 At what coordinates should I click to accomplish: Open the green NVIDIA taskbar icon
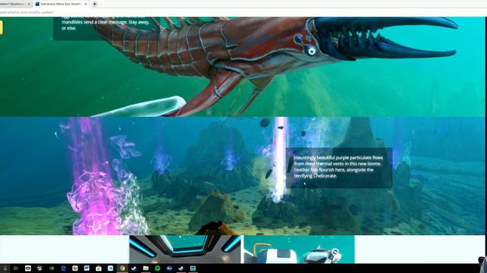[52, 268]
